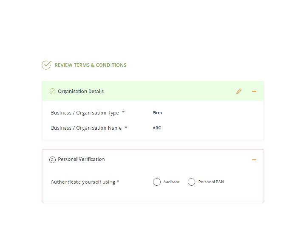This screenshot has height=229, width=306.
Task: Click the Organisation Details completed check icon
Action: coord(52,91)
